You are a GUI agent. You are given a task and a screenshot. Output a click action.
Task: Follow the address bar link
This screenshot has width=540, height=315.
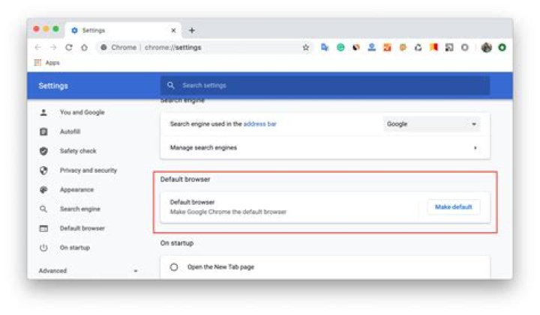[x=259, y=124]
